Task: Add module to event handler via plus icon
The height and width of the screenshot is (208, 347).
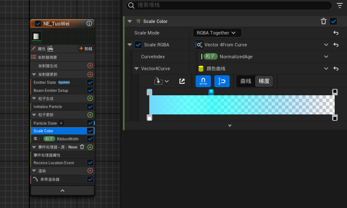Action: click(90, 147)
